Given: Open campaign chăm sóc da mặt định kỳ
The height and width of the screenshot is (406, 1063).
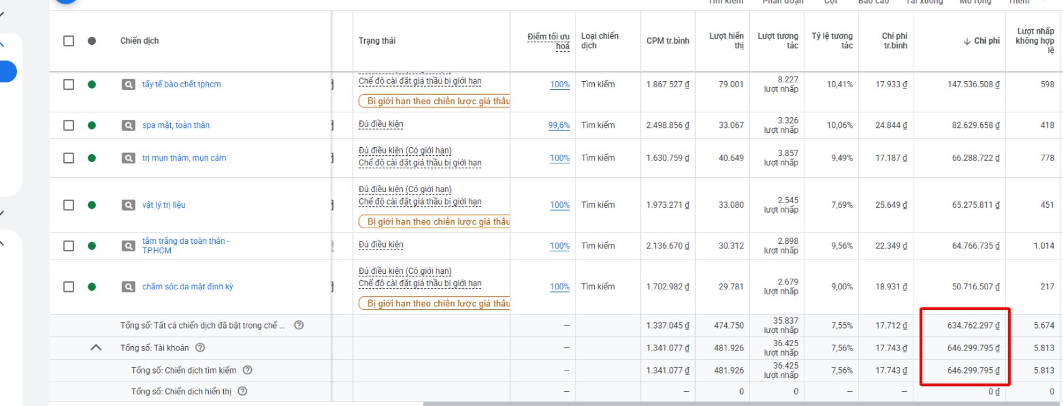Looking at the screenshot, I should pyautogui.click(x=188, y=287).
